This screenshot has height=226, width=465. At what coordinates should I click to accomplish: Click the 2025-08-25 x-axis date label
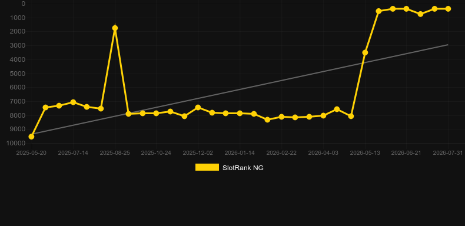tap(115, 153)
